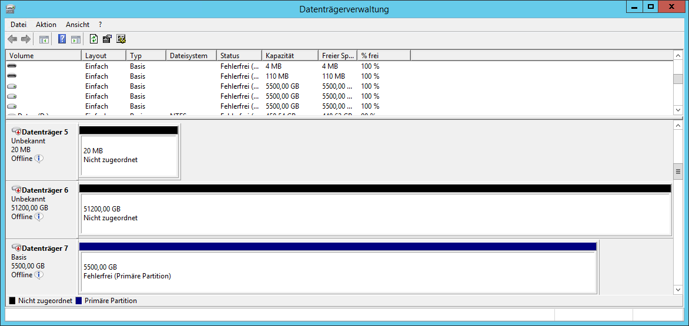Toggle the action pane toolbar icon
This screenshot has height=326, width=689.
(x=76, y=39)
